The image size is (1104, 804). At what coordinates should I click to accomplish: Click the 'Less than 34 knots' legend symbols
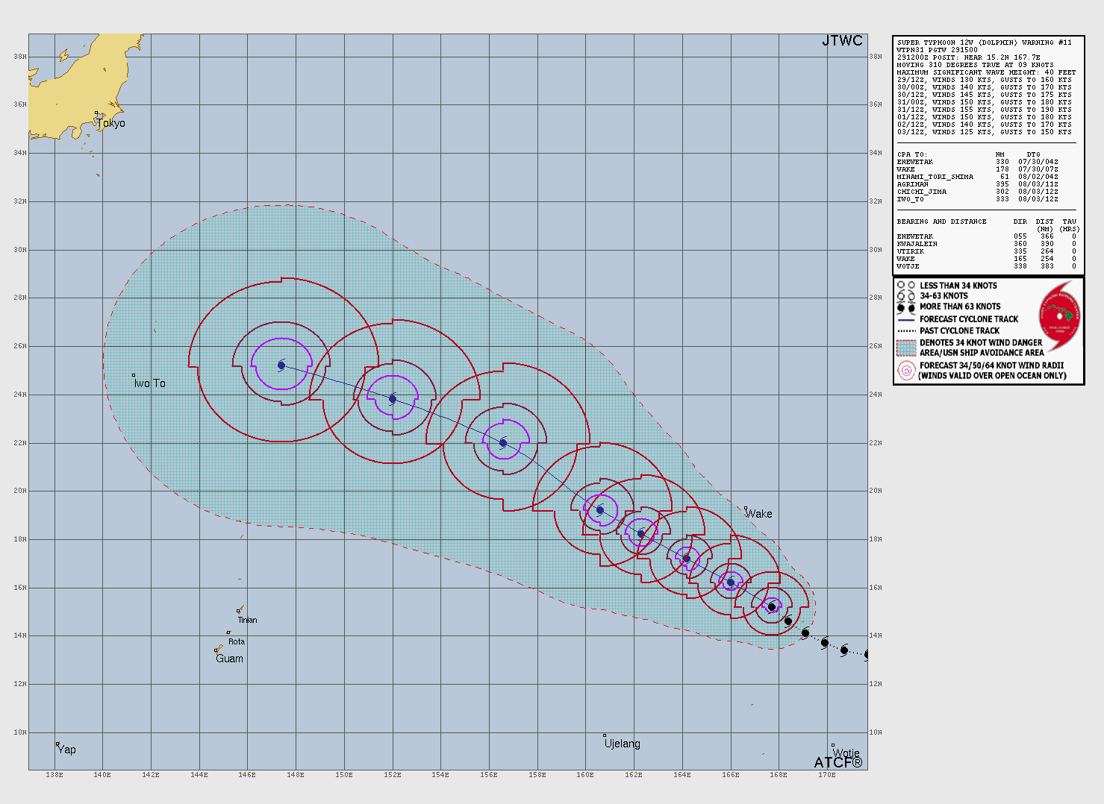905,286
